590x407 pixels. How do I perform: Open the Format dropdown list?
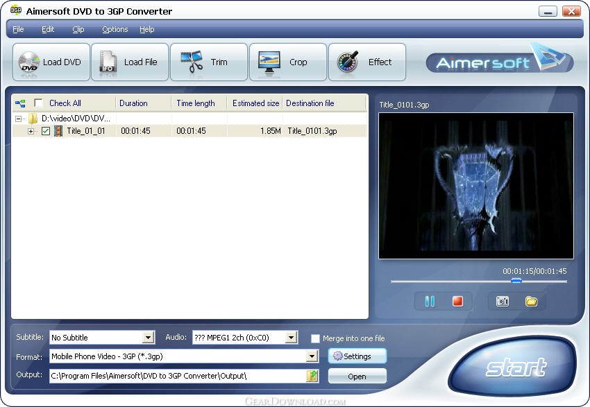tap(312, 356)
